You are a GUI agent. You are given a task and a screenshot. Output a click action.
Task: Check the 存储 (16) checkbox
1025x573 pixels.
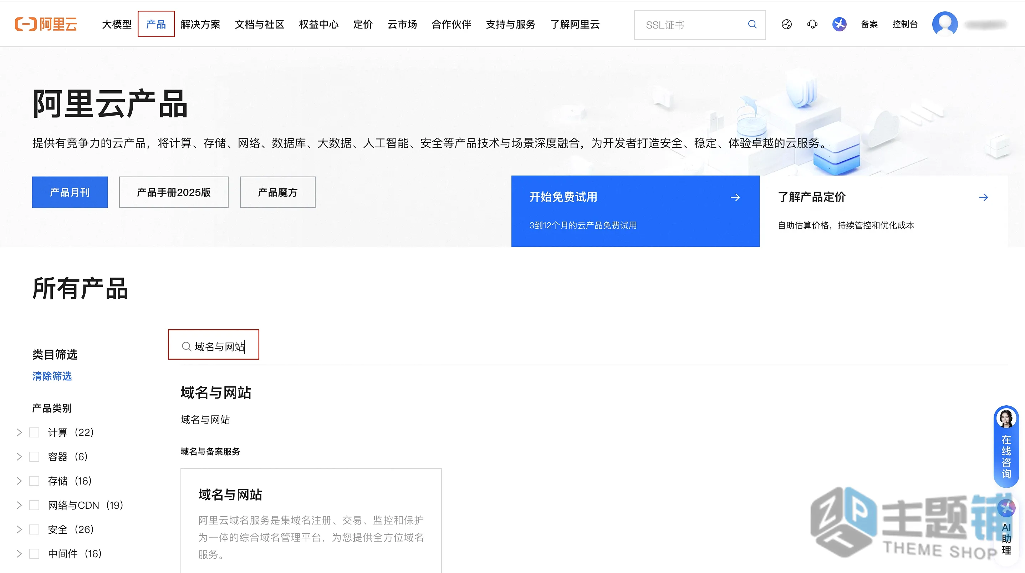click(34, 481)
